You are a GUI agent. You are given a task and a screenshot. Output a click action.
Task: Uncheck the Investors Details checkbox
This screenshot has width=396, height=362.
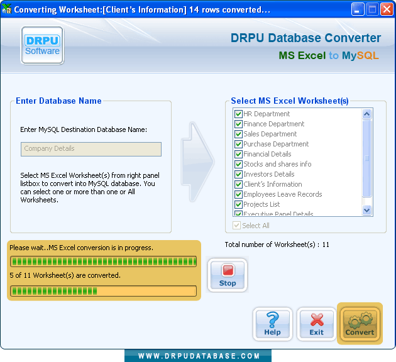click(238, 175)
